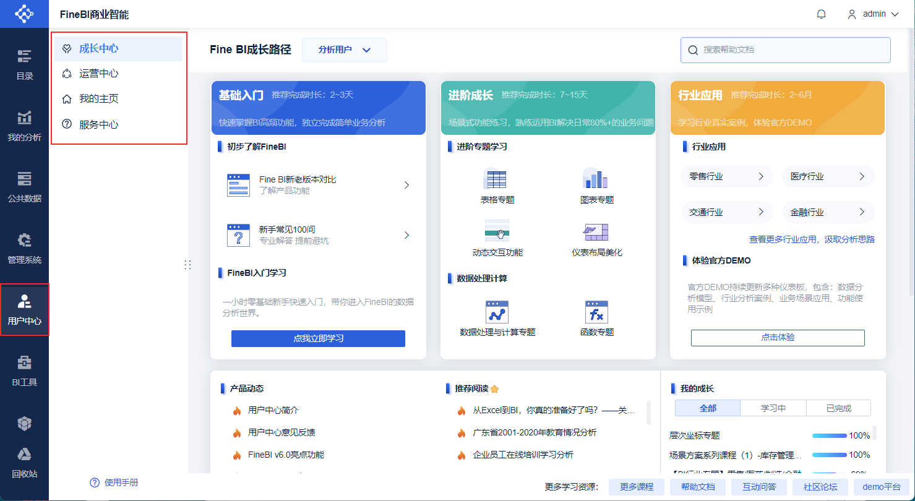Click the 动态交互功能 icon
The height and width of the screenshot is (501, 915).
click(497, 230)
